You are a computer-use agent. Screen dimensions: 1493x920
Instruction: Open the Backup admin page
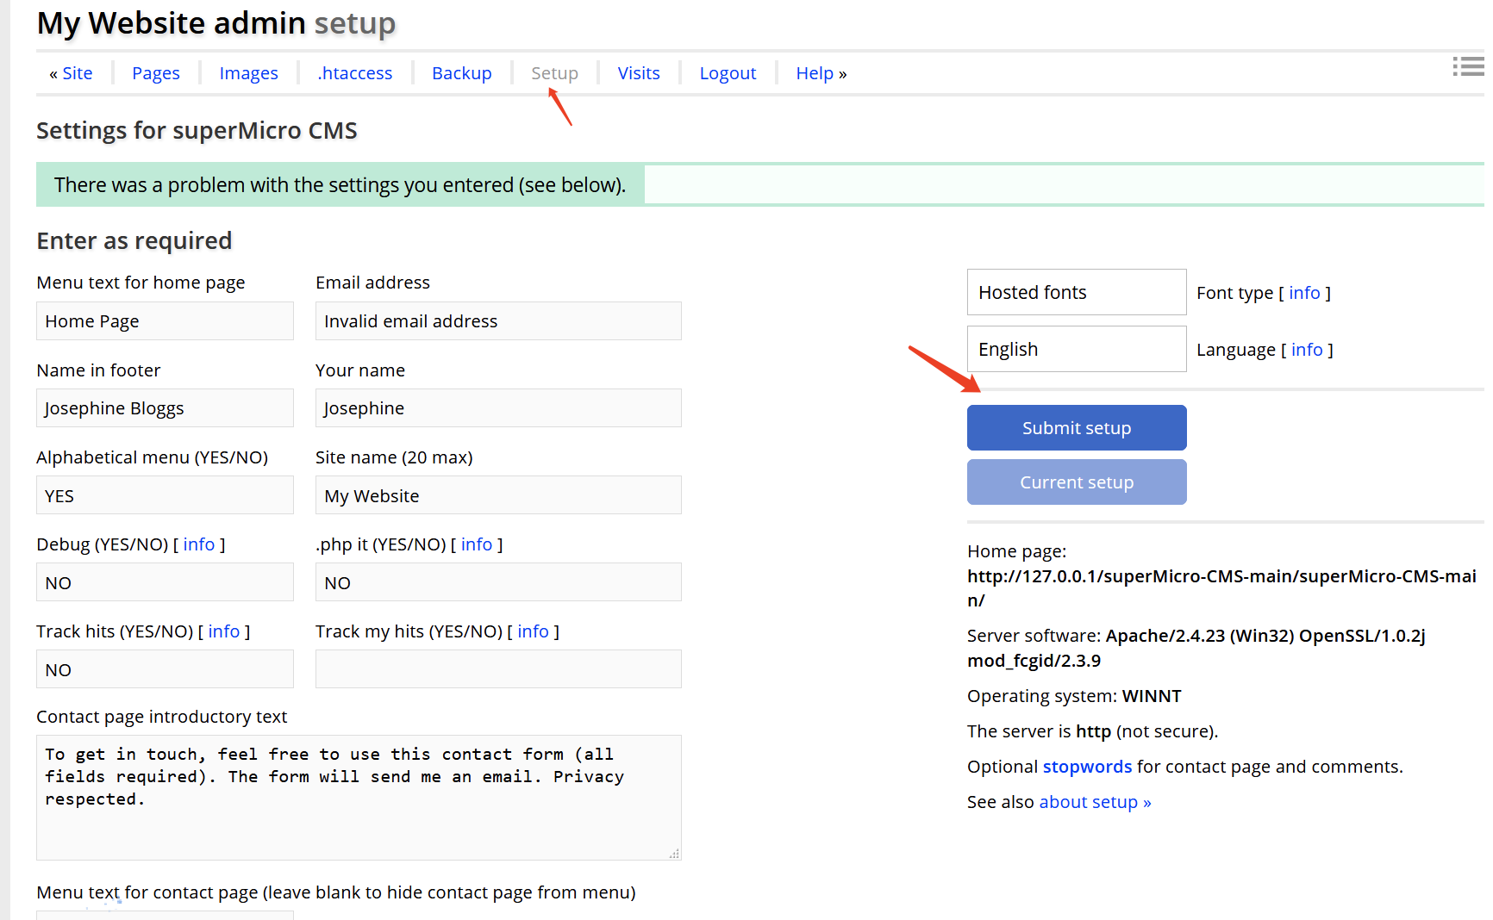[x=461, y=73]
